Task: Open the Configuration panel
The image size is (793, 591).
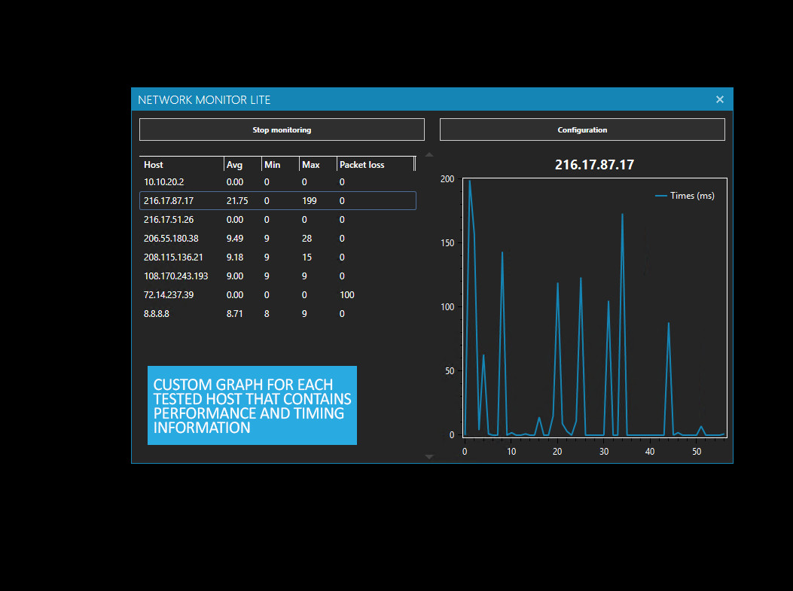Action: [582, 129]
